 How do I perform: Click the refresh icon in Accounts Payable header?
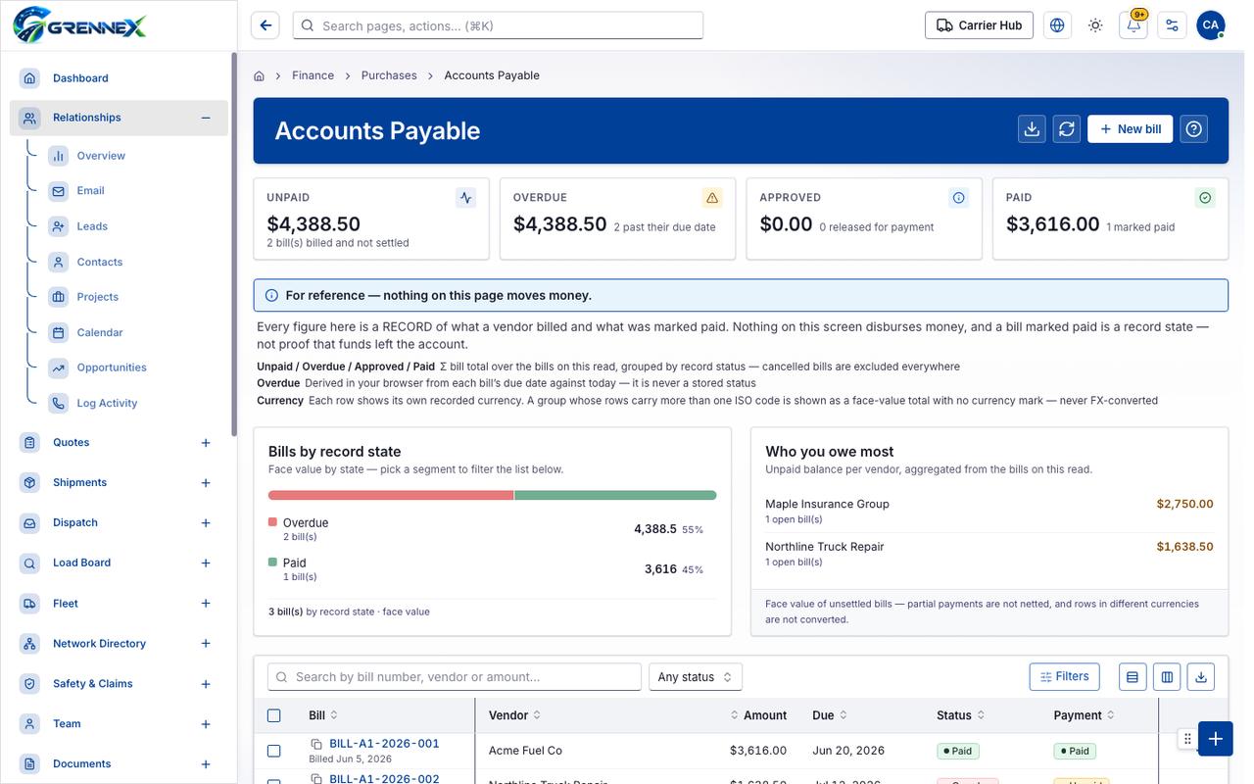pyautogui.click(x=1067, y=129)
